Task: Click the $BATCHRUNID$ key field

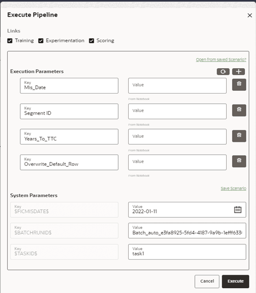Action: (64, 231)
